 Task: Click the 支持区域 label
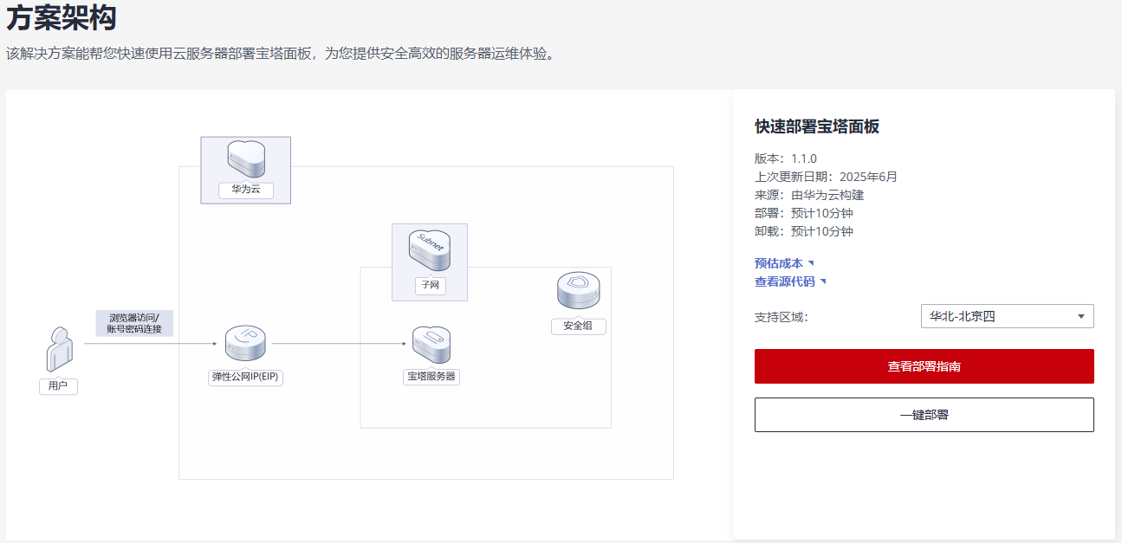[781, 317]
